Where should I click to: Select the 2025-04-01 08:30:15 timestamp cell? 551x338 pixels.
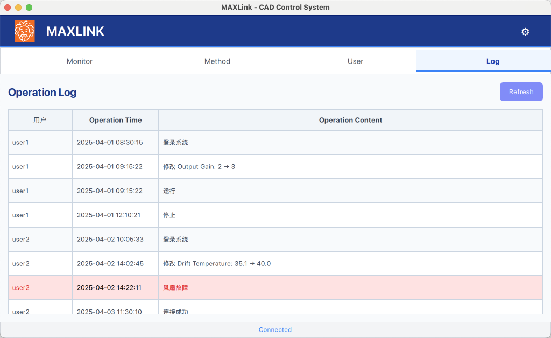[110, 143]
